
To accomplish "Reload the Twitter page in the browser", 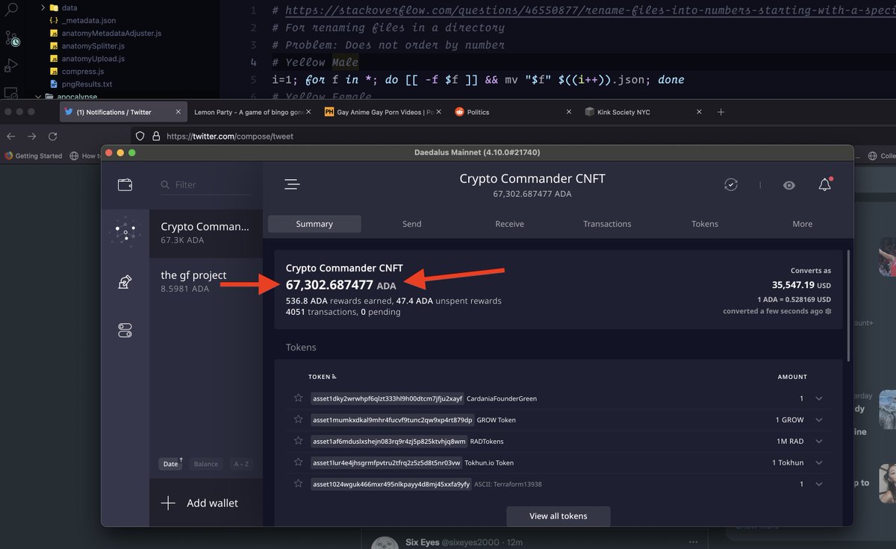I will coord(52,137).
